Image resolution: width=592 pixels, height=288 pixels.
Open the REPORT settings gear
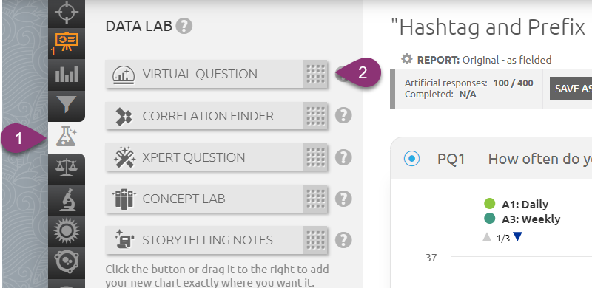coord(406,59)
